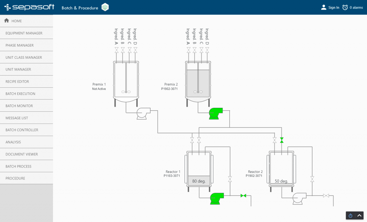Image resolution: width=367 pixels, height=222 pixels.
Task: Click the 80 deg temperature display on Reactor 1
Action: click(199, 181)
